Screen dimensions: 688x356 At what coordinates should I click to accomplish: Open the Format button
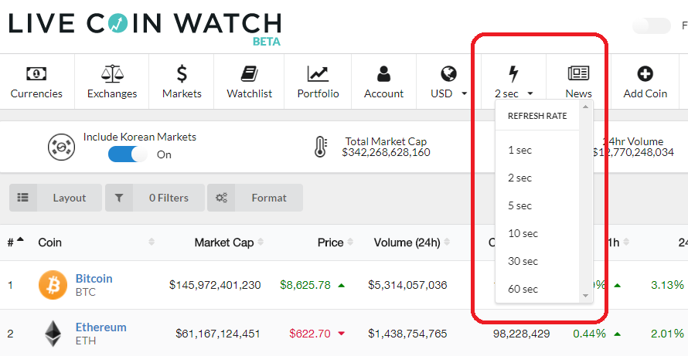(255, 198)
